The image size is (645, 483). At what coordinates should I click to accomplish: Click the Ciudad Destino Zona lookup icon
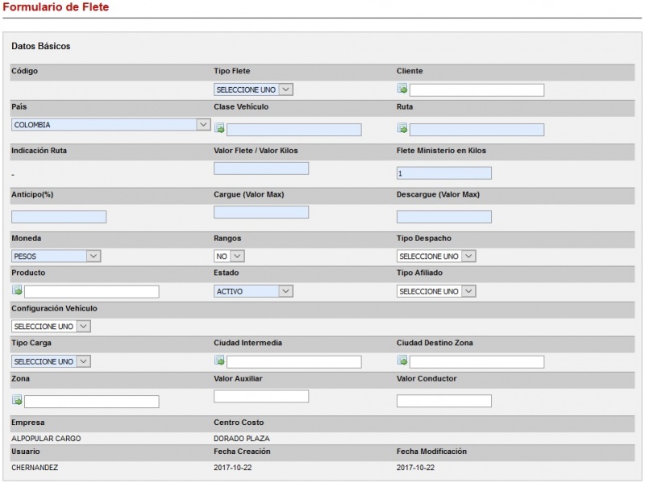tap(402, 361)
